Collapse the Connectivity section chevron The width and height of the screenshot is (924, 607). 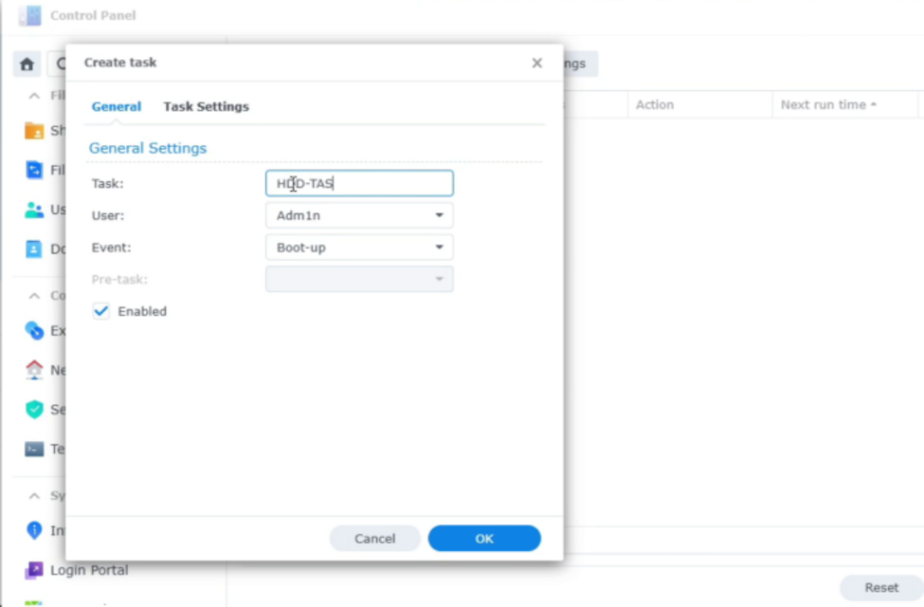[x=34, y=296]
